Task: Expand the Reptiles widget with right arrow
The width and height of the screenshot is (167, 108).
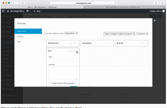Action: coord(111,43)
